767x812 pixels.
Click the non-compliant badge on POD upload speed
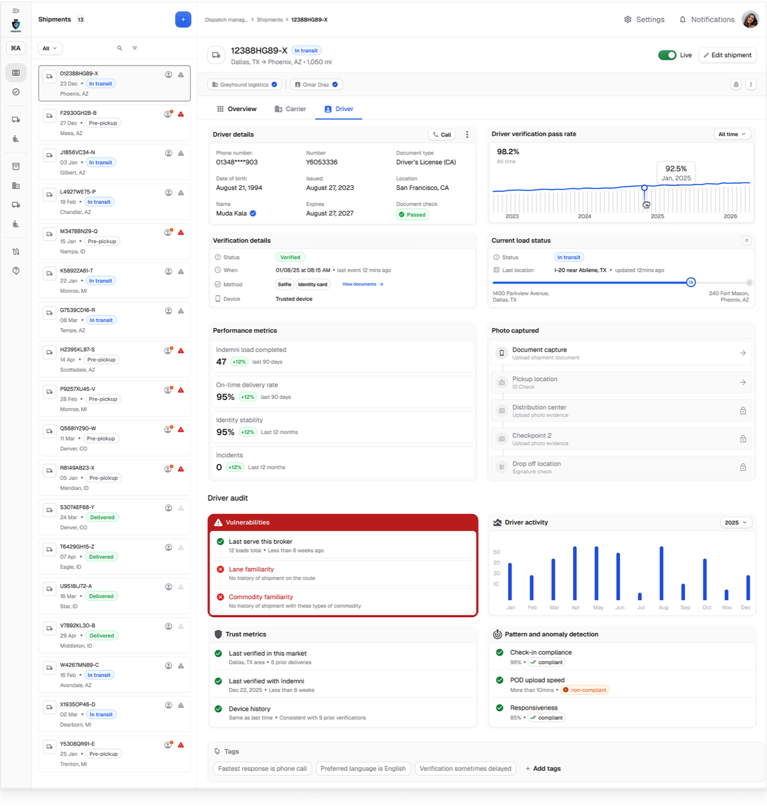point(585,690)
